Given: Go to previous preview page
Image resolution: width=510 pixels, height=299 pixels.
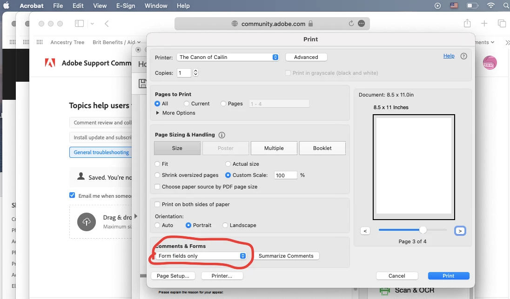Looking at the screenshot, I should coord(365,231).
